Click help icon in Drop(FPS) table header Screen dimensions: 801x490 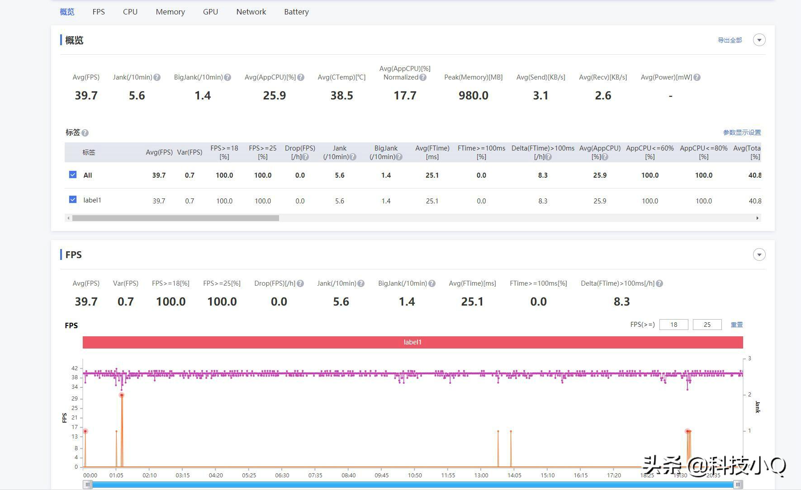(306, 157)
